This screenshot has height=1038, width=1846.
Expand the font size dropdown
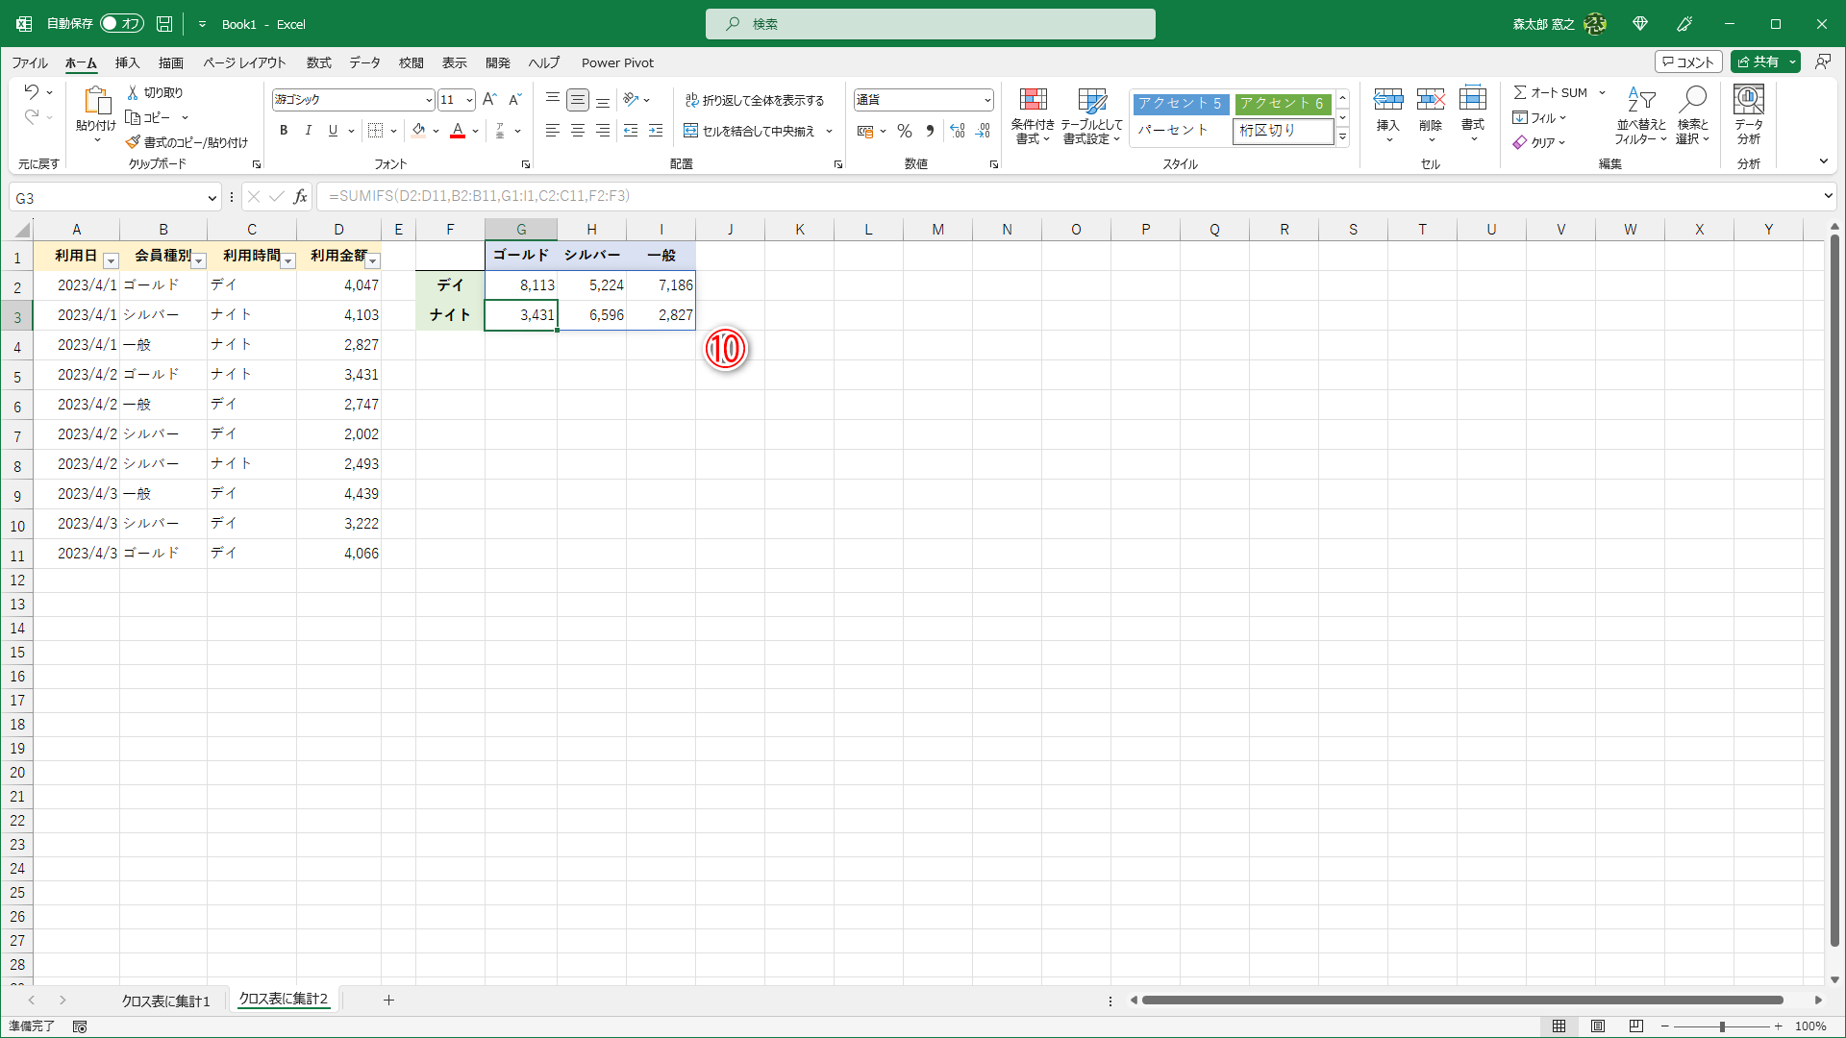coord(469,100)
